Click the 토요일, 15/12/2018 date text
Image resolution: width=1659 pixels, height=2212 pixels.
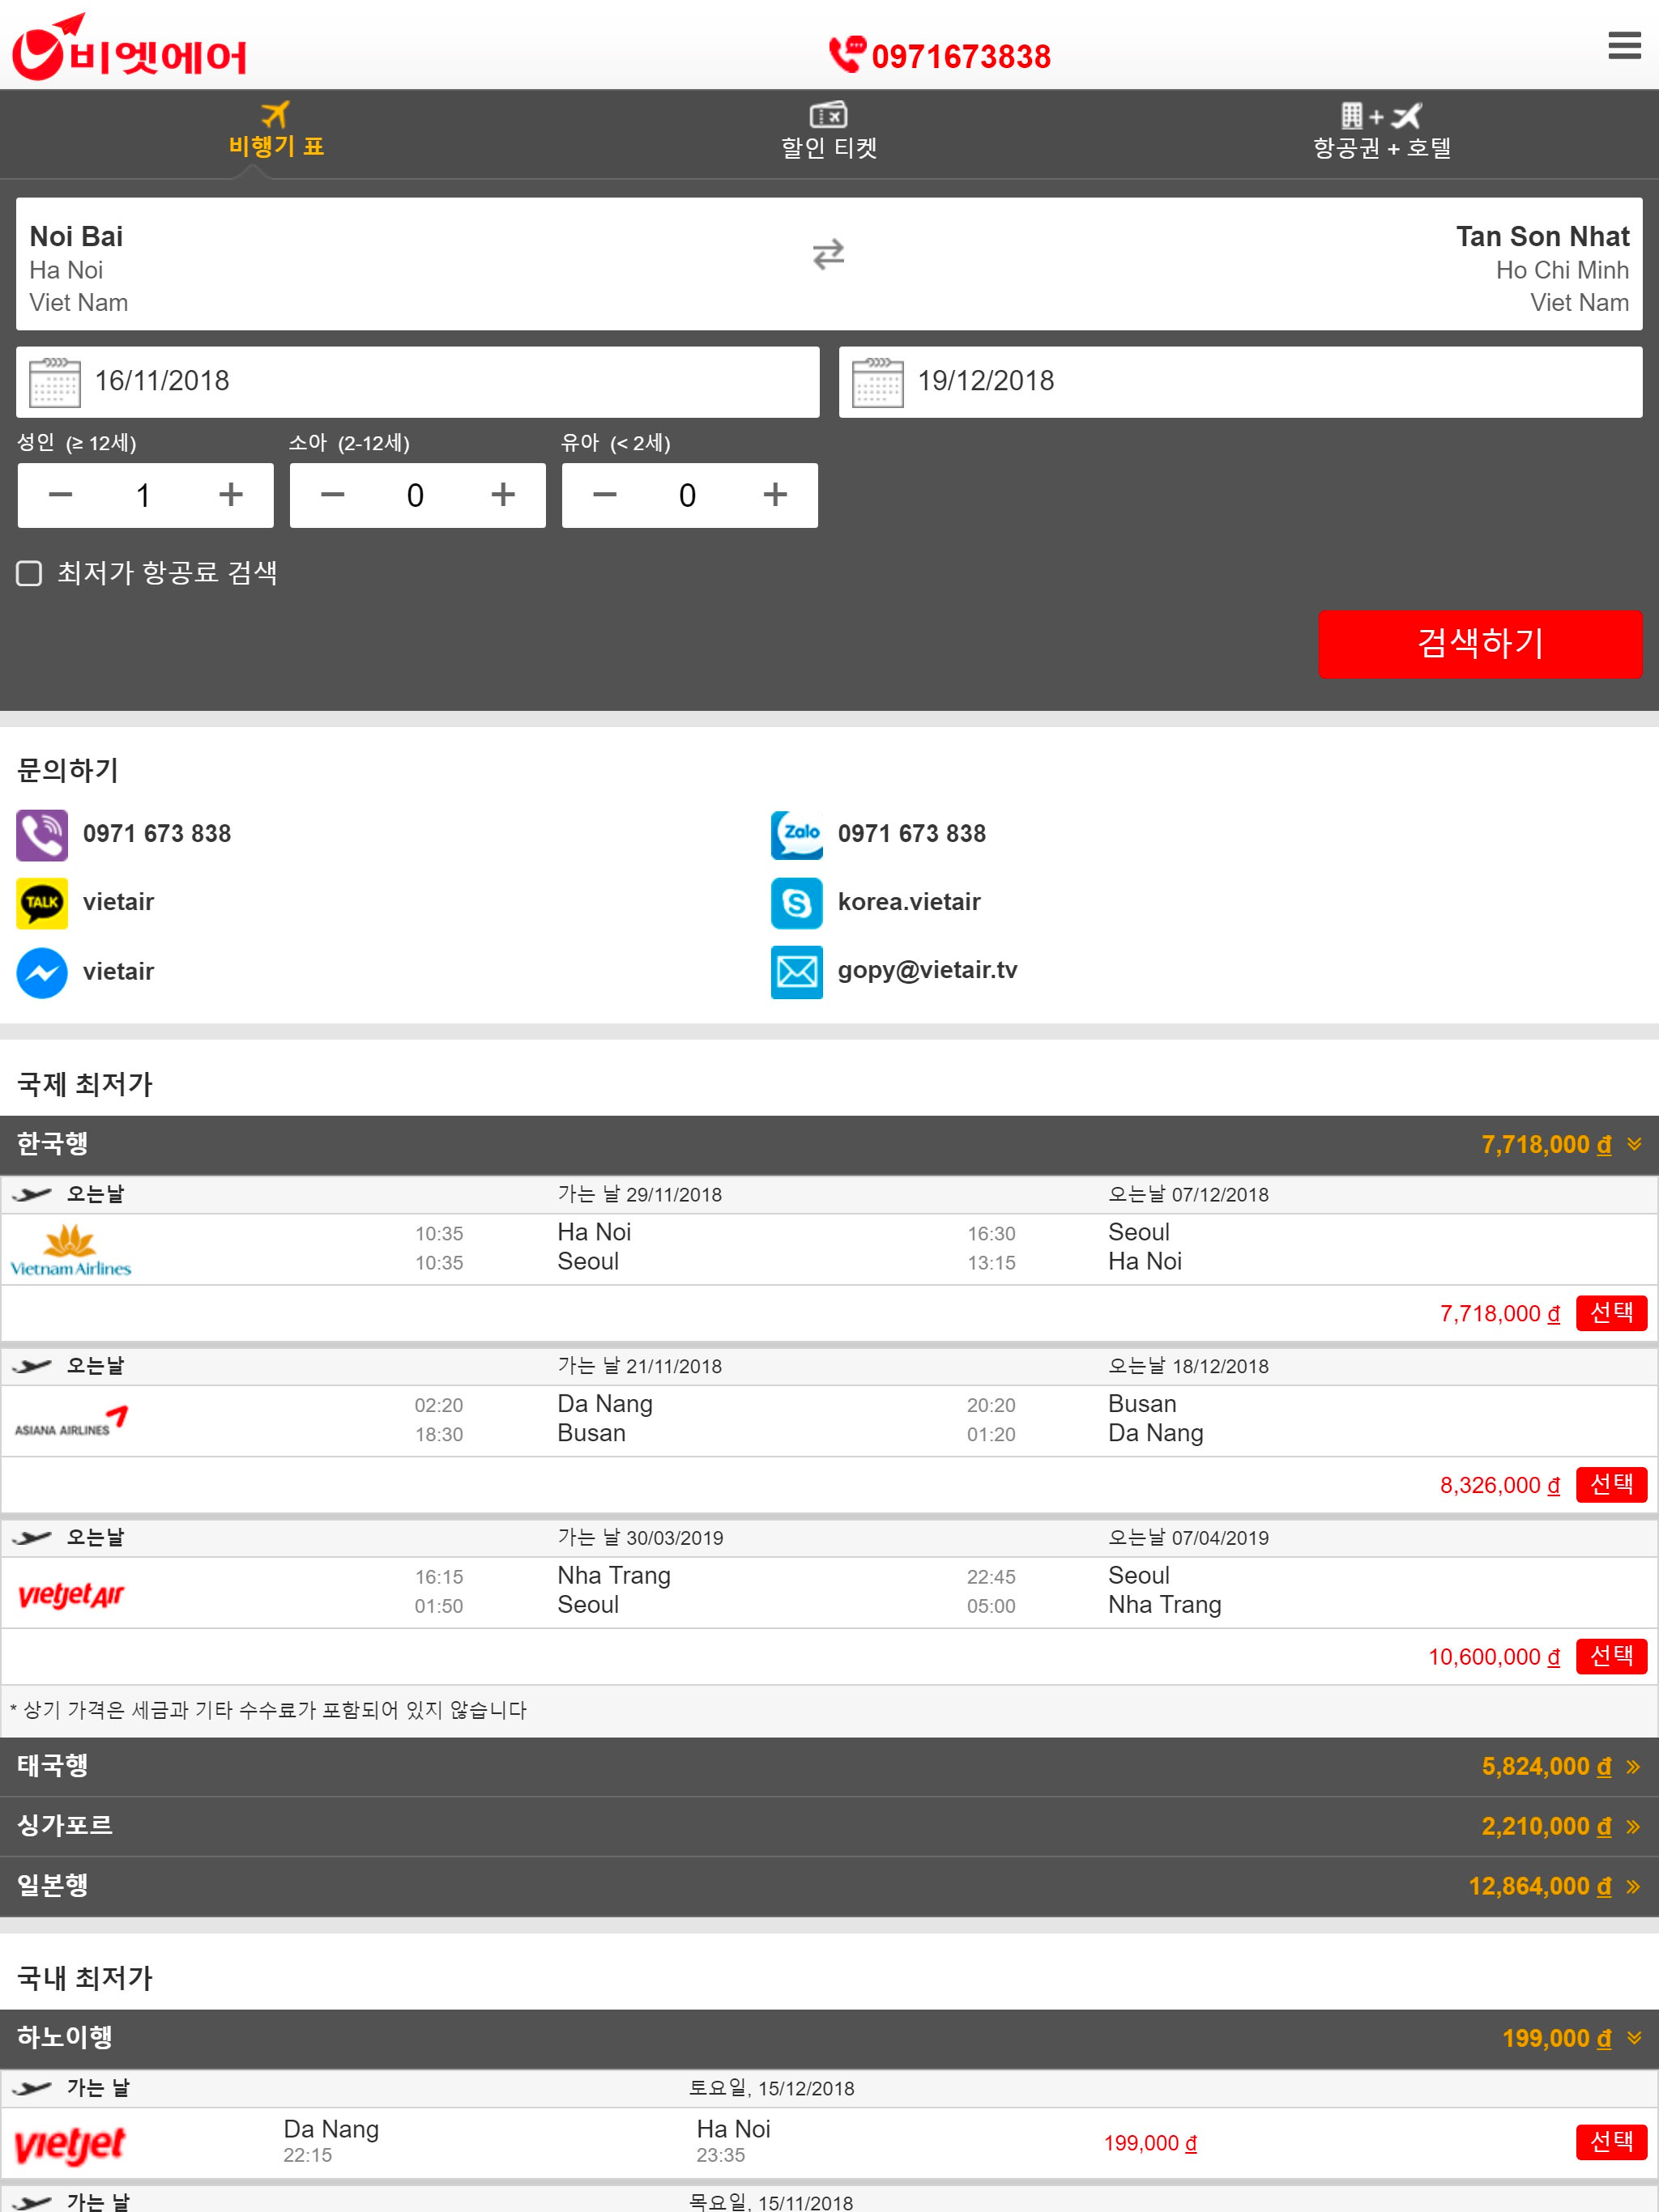click(x=771, y=2089)
